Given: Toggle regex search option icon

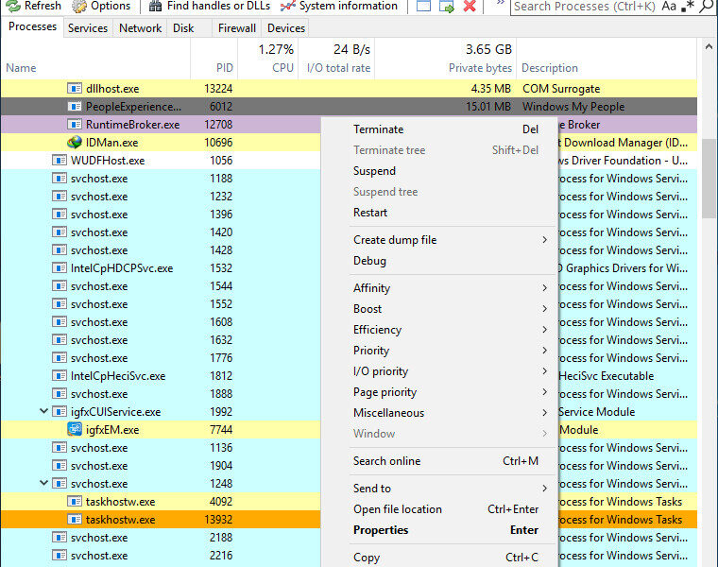Looking at the screenshot, I should [x=688, y=6].
